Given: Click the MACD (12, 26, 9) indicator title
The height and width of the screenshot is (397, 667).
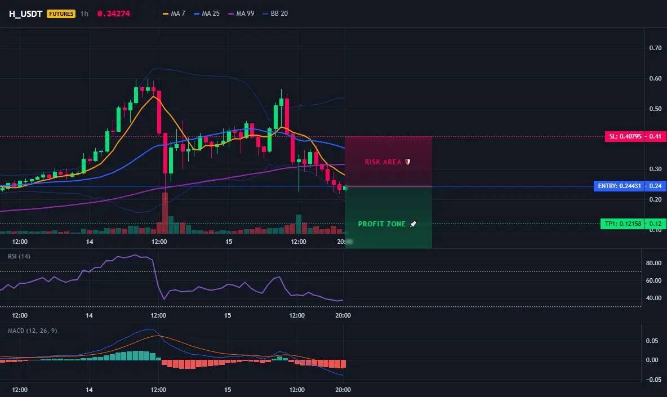Looking at the screenshot, I should point(32,331).
